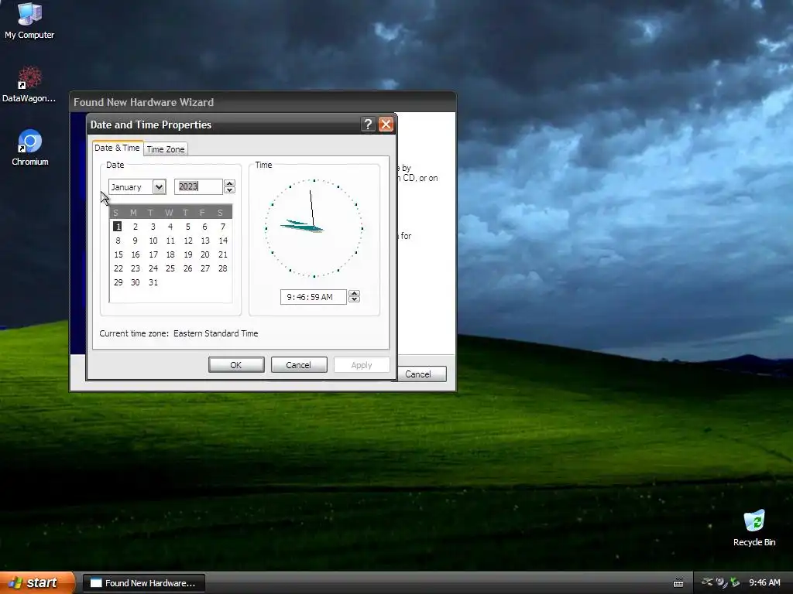This screenshot has width=793, height=594.
Task: Select day 27 in the calendar
Action: (x=204, y=268)
